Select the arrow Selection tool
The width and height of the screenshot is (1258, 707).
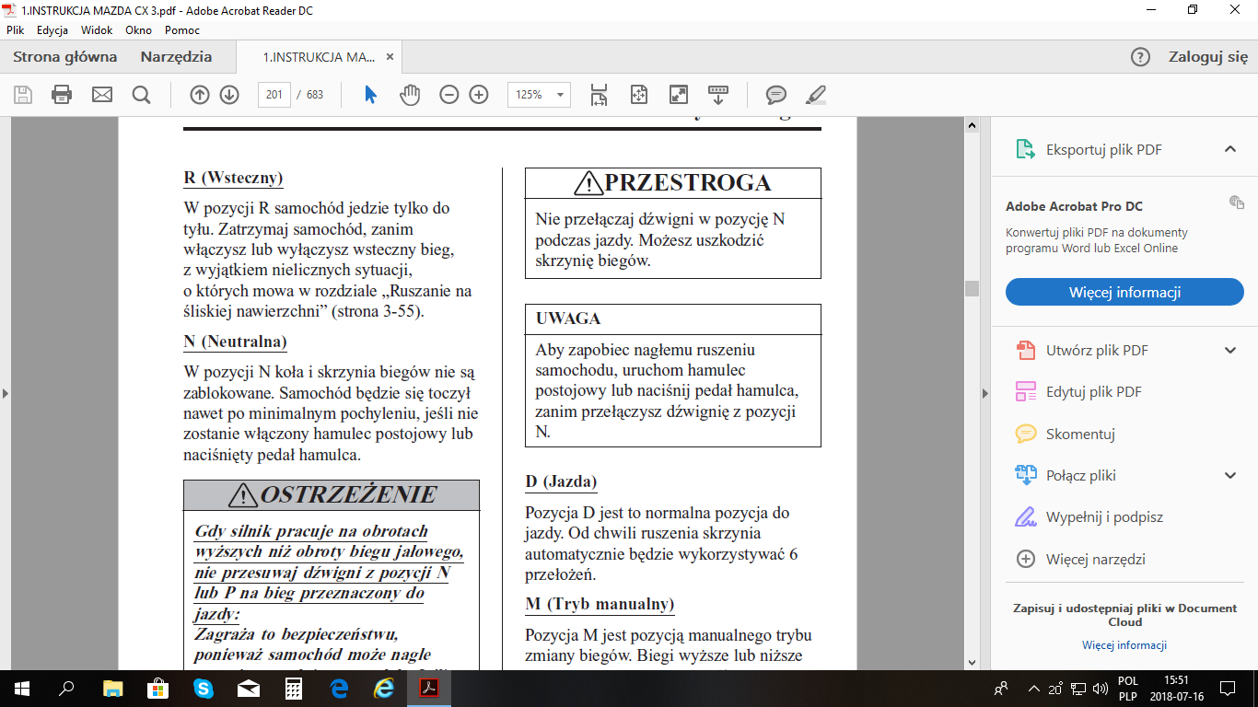click(370, 95)
